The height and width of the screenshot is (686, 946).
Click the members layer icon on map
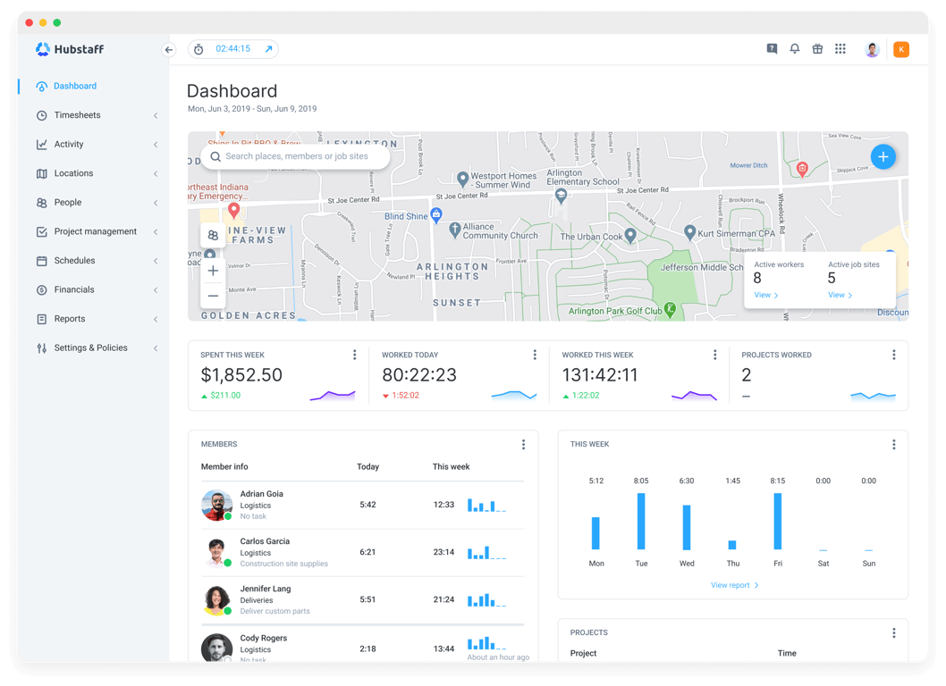[213, 235]
